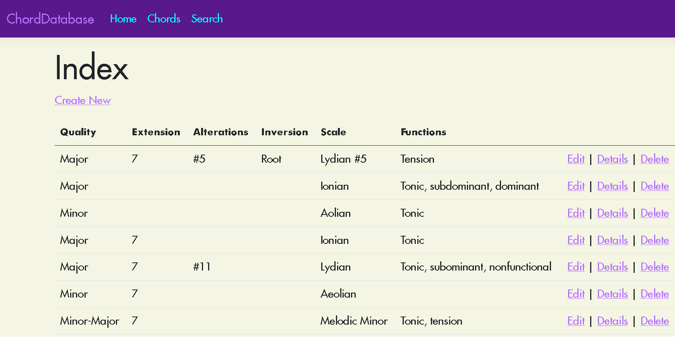The image size is (675, 337).
Task: Select the 'Tension' functions cell
Action: click(417, 159)
